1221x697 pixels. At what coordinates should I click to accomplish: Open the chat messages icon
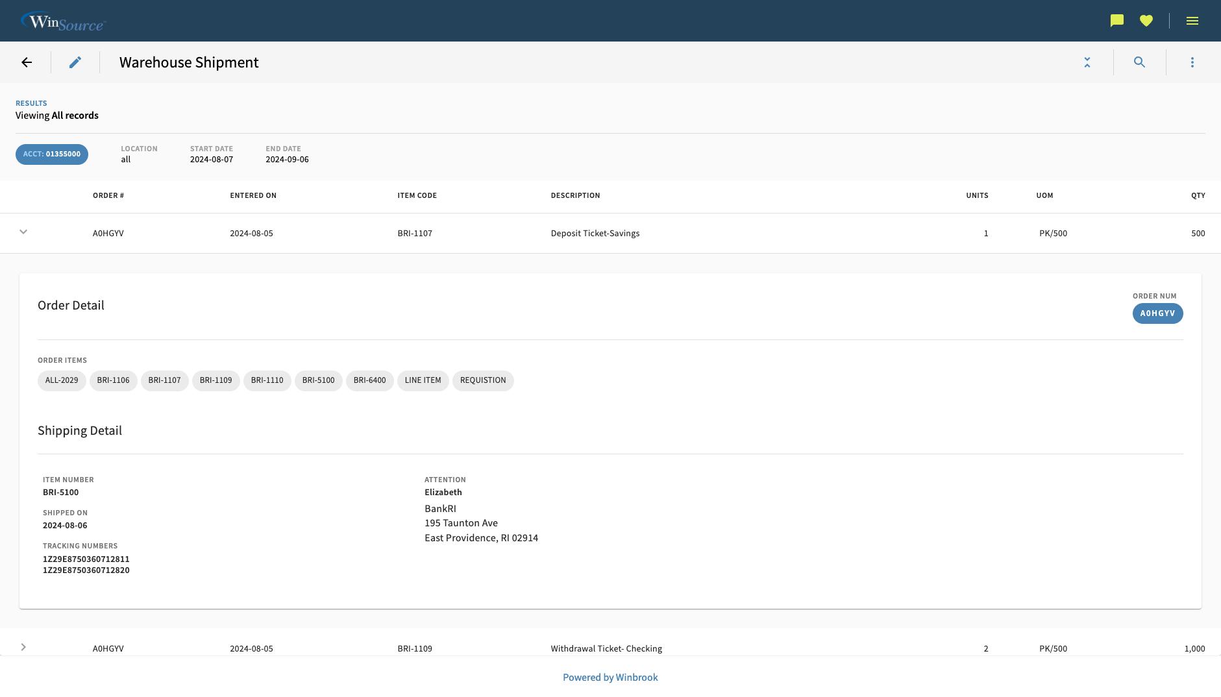(x=1116, y=20)
